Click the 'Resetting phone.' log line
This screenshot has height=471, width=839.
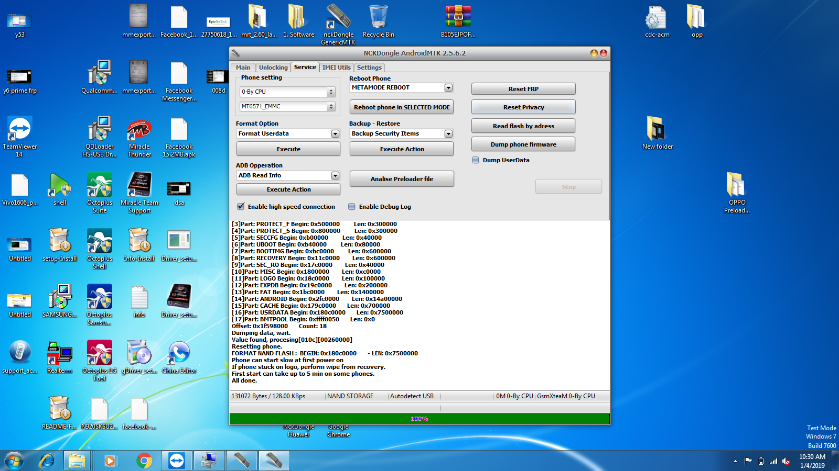click(257, 347)
